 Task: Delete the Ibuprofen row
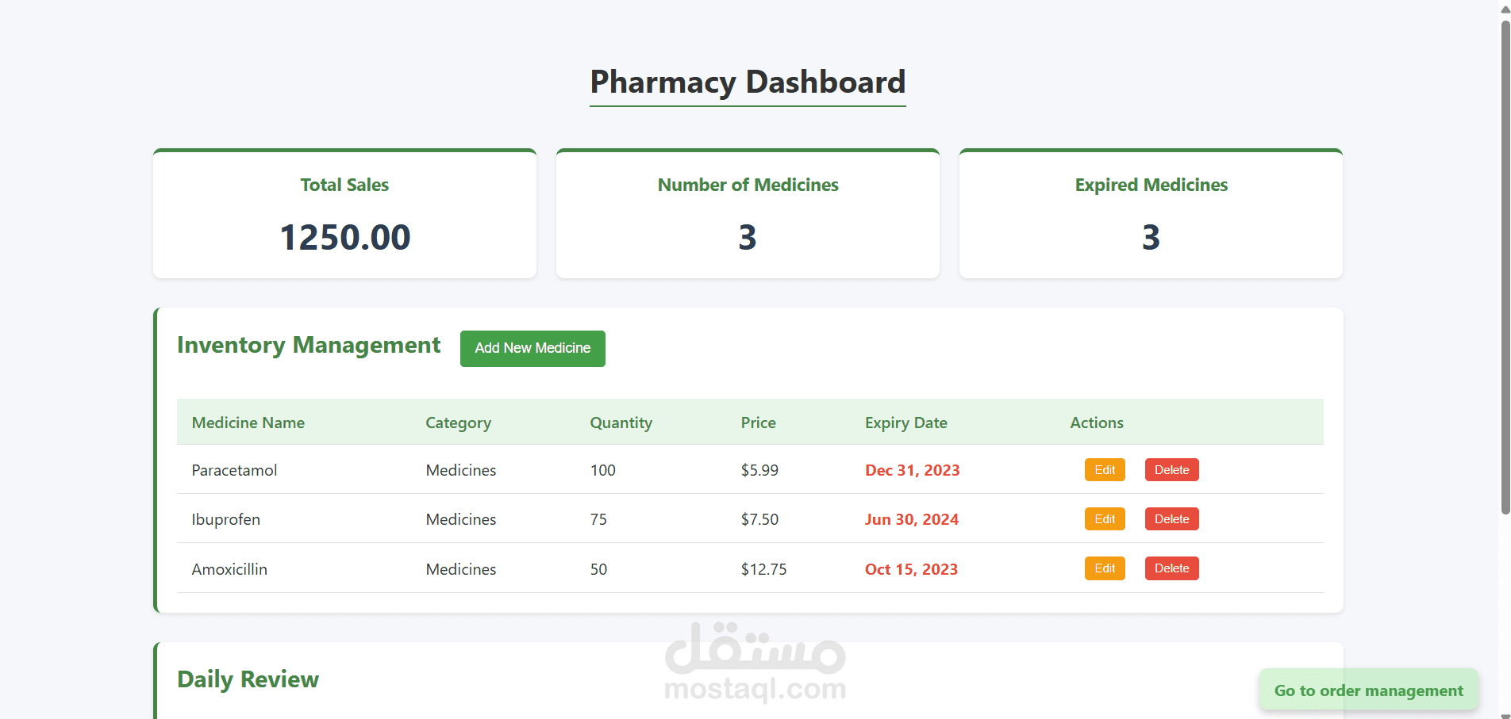point(1171,519)
